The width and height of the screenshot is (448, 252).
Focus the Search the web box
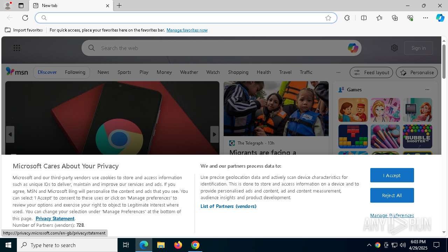point(221,48)
